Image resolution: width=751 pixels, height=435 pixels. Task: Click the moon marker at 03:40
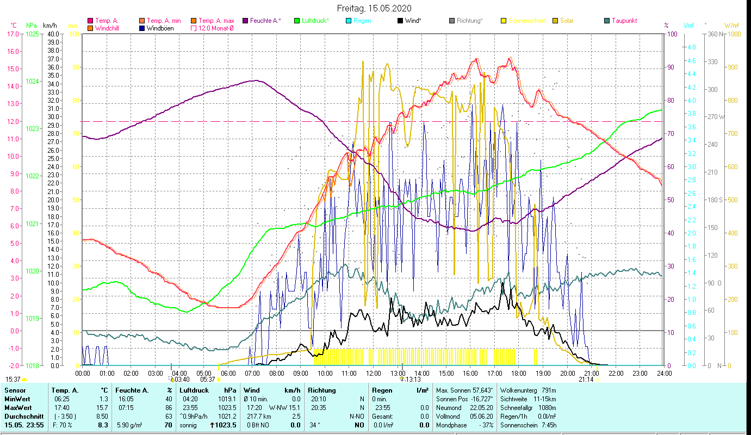point(172,379)
